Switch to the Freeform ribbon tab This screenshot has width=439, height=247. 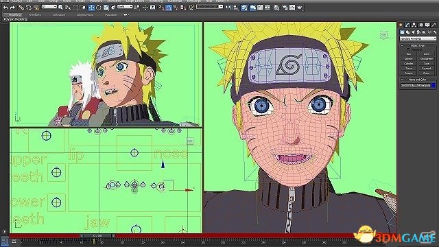click(35, 14)
